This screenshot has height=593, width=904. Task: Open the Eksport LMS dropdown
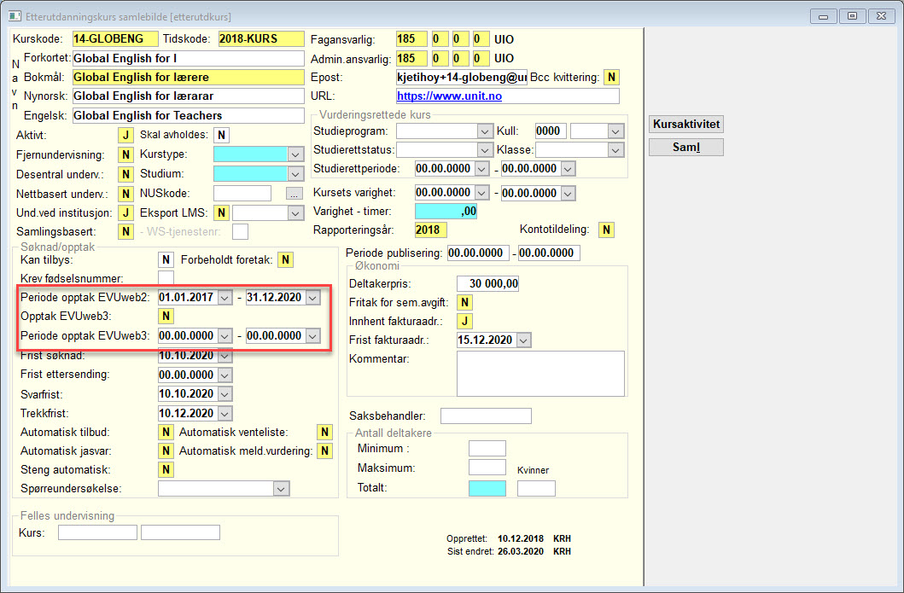point(295,213)
